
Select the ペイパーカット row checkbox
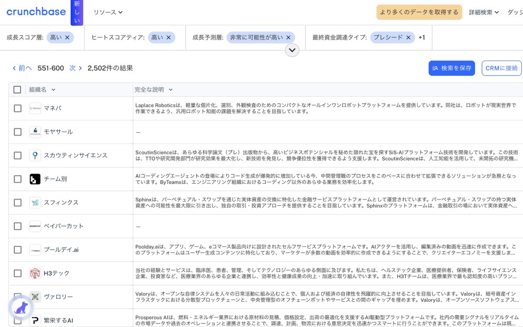tap(17, 226)
